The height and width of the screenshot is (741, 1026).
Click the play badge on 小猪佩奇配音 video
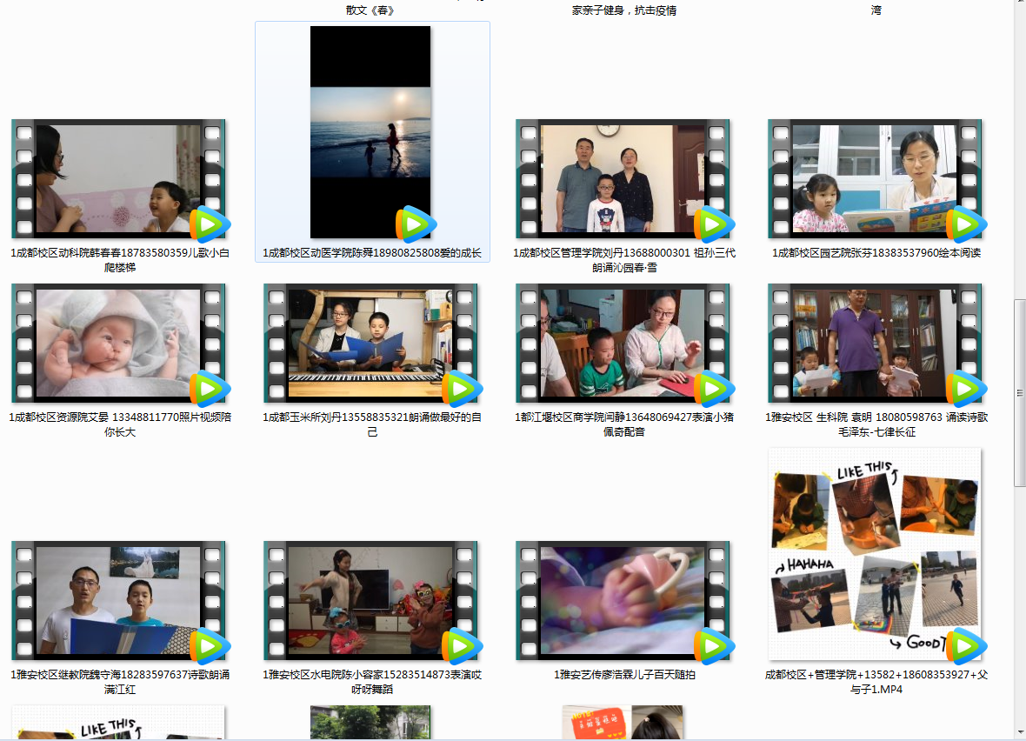pyautogui.click(x=713, y=389)
